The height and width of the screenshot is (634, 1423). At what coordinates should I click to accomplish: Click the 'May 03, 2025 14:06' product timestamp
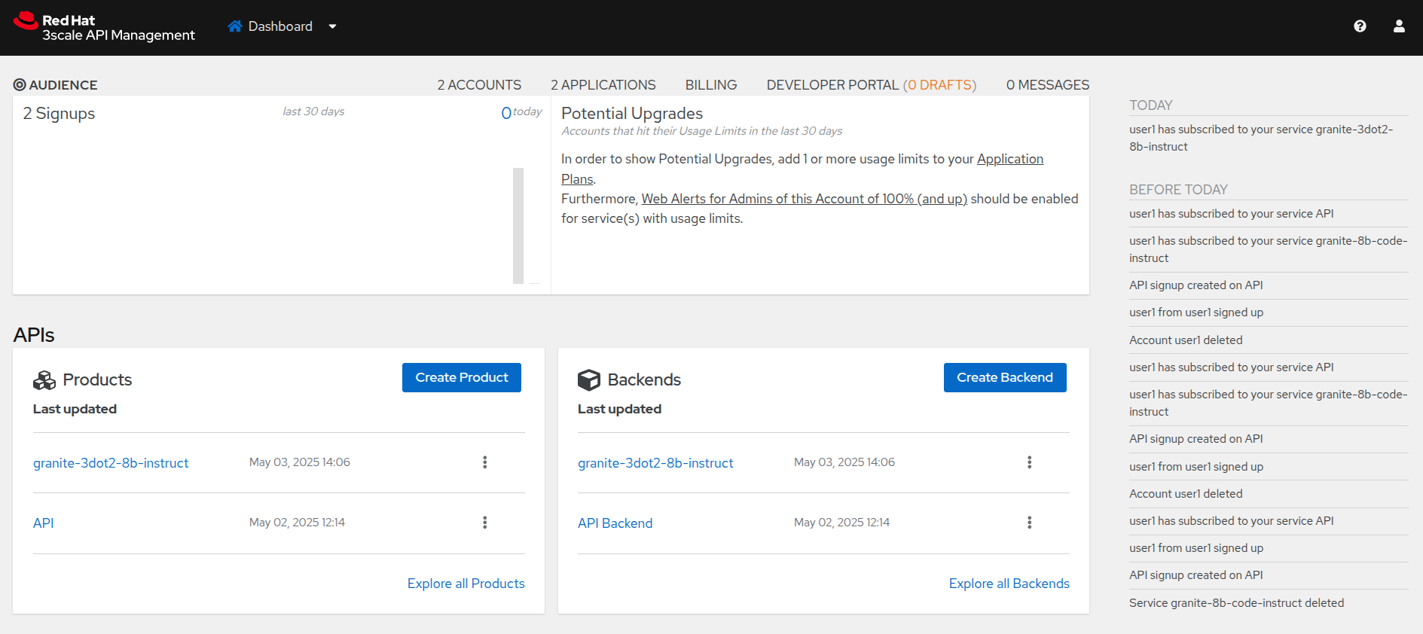pyautogui.click(x=300, y=462)
